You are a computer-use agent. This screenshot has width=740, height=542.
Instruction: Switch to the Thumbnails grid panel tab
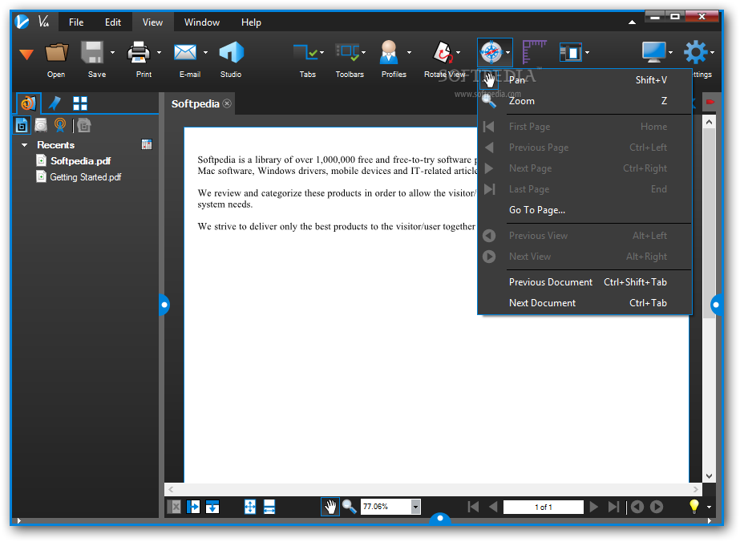pyautogui.click(x=79, y=103)
